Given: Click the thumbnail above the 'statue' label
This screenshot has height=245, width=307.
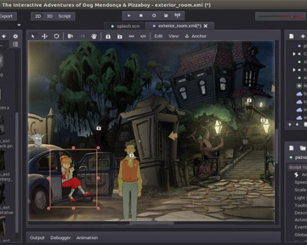Looking at the screenshot, I should point(2,194).
